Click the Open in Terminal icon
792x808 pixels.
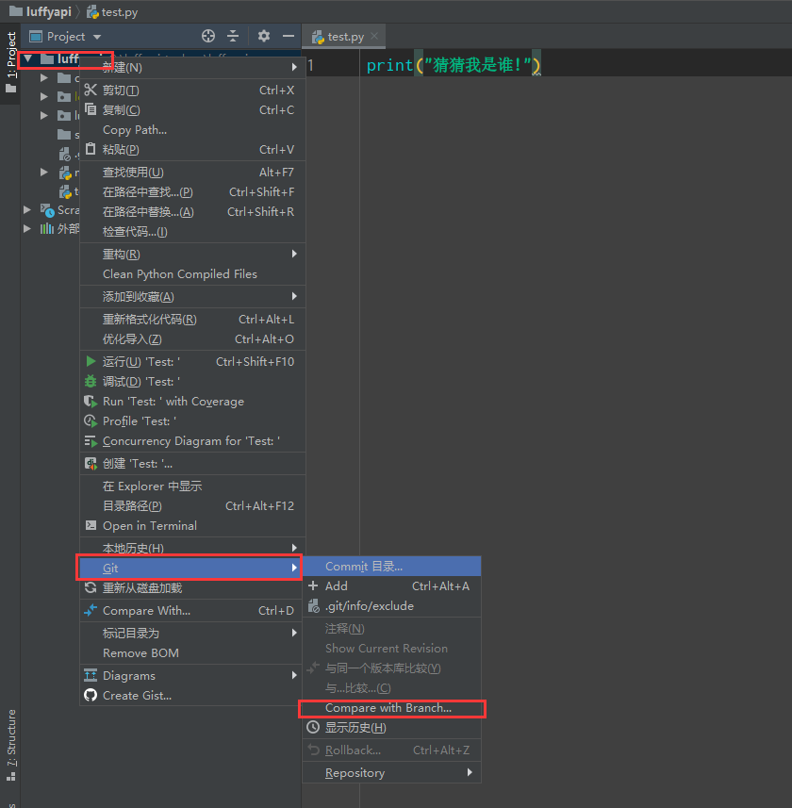(x=91, y=525)
